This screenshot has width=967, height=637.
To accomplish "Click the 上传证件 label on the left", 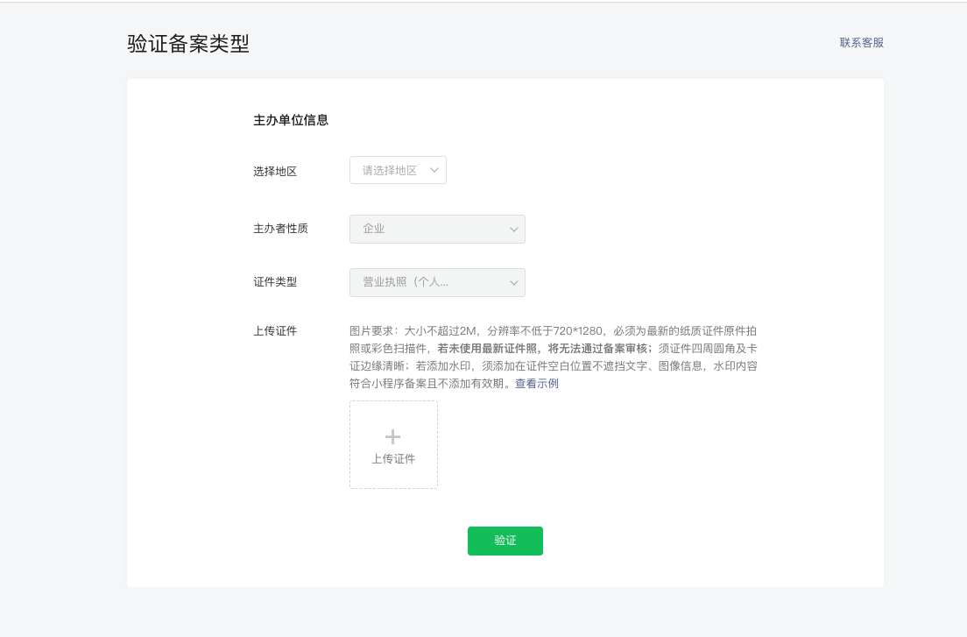I will (x=275, y=330).
